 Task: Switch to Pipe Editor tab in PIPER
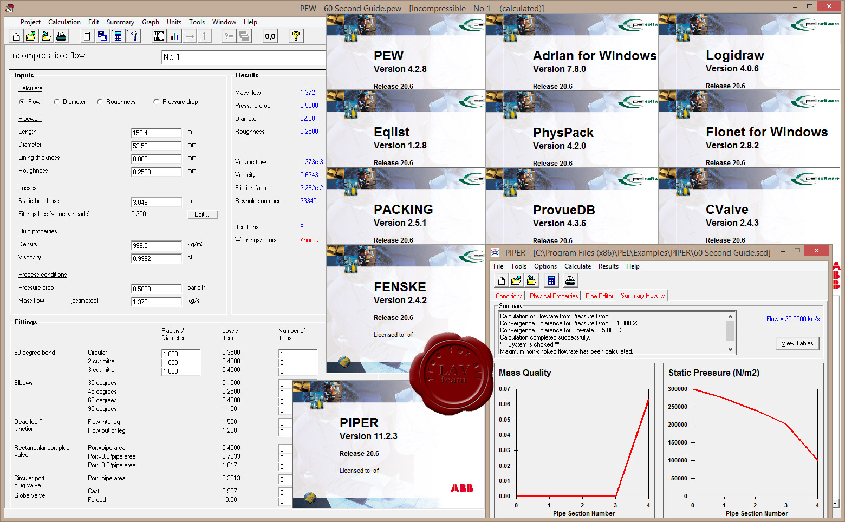[599, 296]
